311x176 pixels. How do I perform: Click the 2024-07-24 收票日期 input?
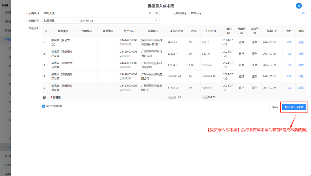(115, 21)
